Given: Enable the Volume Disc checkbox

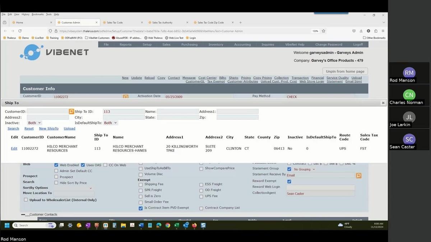Looking at the screenshot, I should tap(141, 174).
